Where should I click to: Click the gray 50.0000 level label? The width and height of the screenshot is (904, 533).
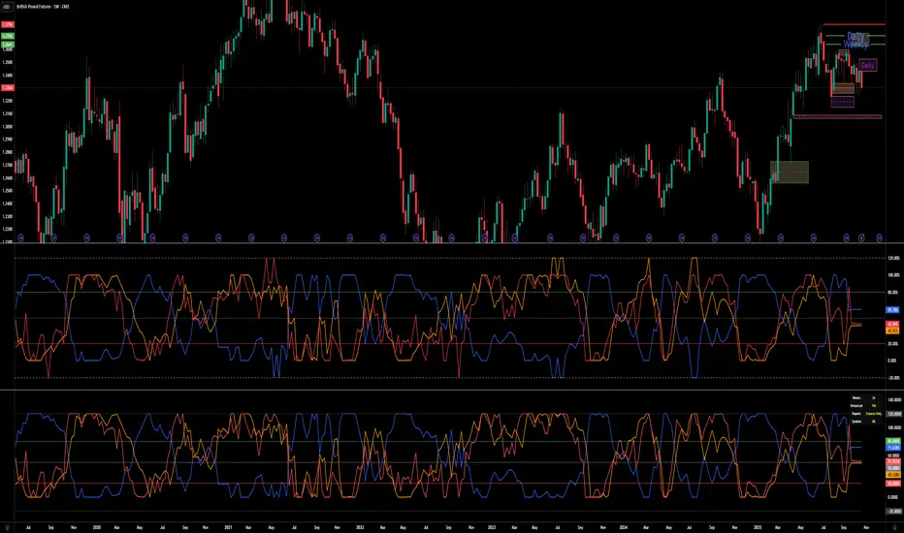point(893,468)
